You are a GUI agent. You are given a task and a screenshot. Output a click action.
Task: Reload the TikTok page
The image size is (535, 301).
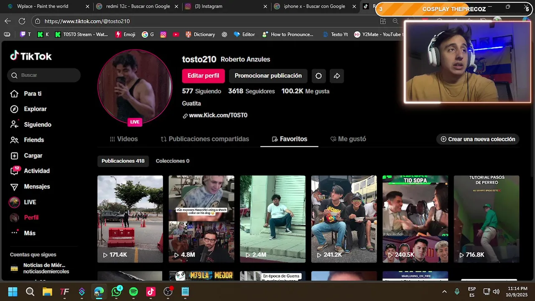tap(22, 21)
